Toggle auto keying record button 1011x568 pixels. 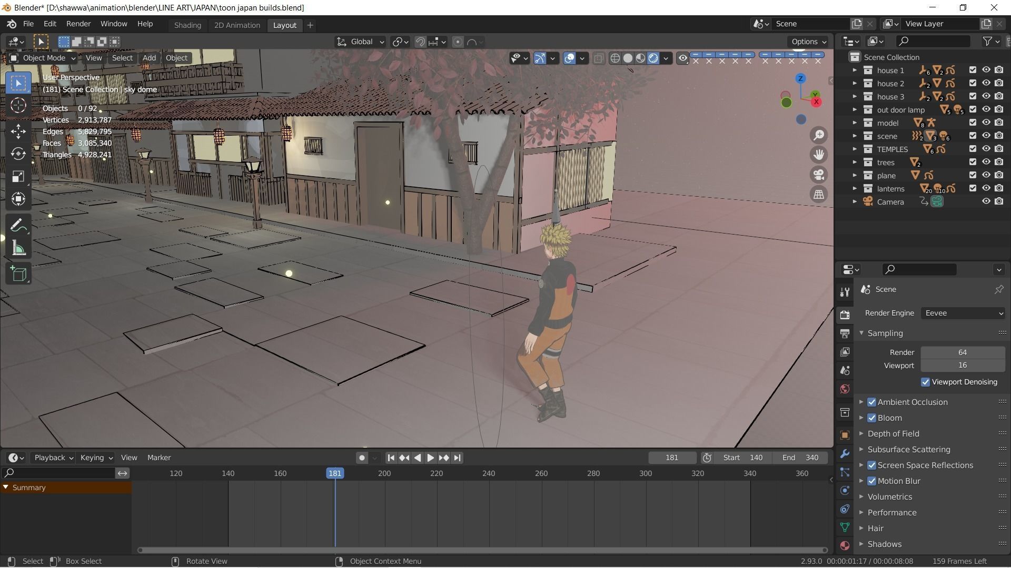[x=362, y=458]
